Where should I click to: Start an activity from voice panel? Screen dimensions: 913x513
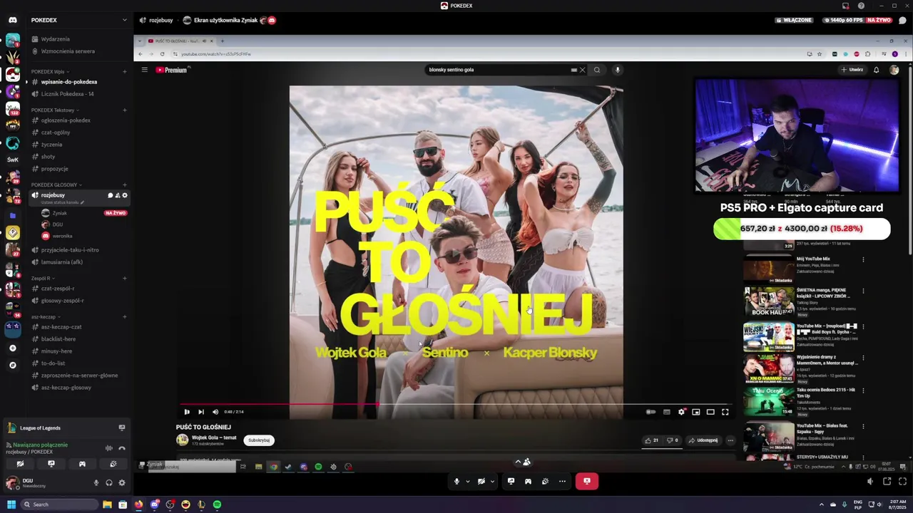[x=82, y=464]
